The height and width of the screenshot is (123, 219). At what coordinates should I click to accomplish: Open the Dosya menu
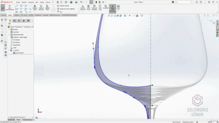coord(18,2)
